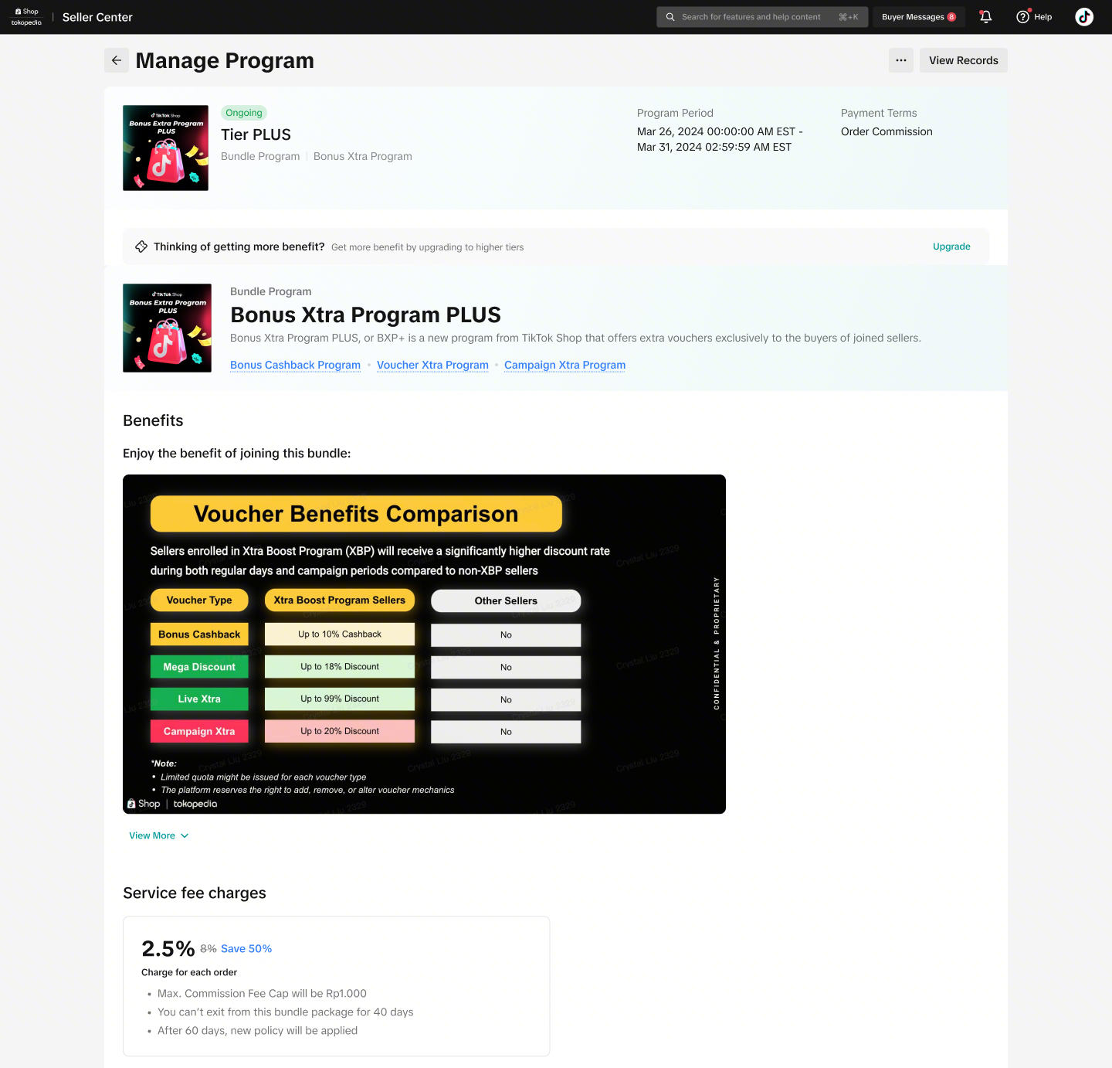
Task: Go back using the arrow button
Action: coord(117,60)
